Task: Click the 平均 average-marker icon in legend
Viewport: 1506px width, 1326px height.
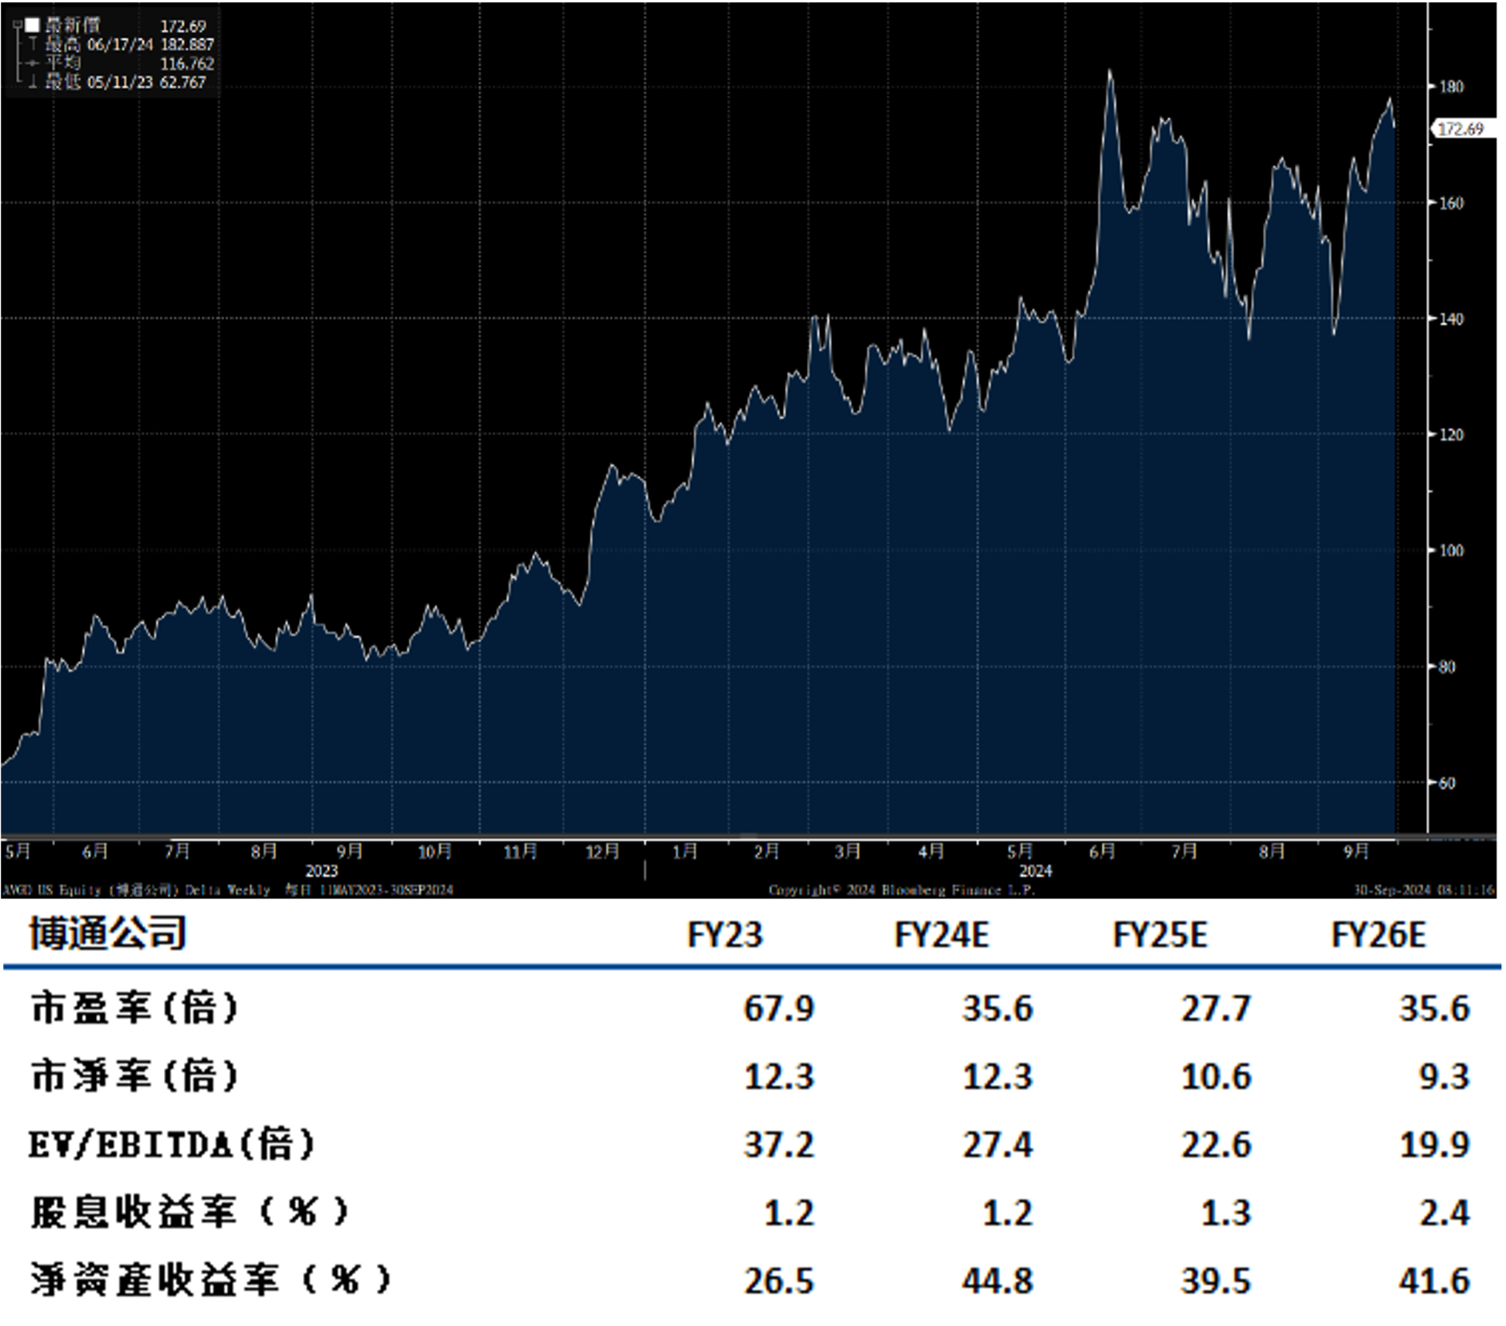Action: [x=33, y=64]
